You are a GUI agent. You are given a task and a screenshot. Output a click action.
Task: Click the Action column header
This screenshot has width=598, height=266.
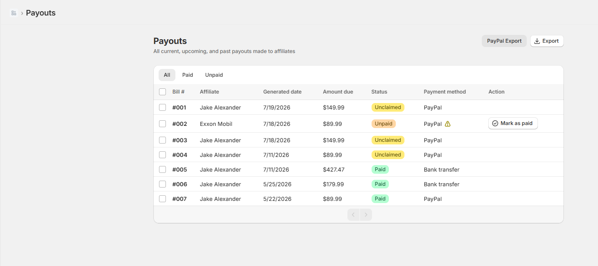[x=496, y=92]
